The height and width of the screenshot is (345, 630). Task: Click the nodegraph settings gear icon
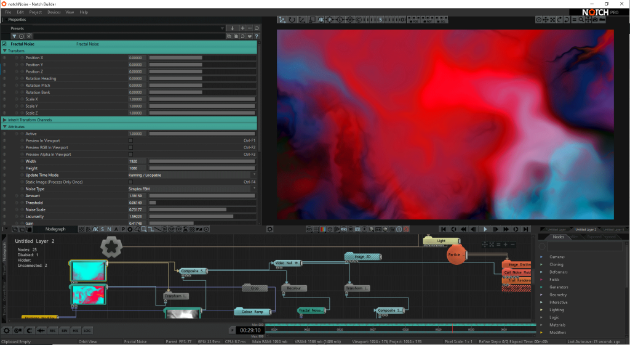[x=269, y=229]
